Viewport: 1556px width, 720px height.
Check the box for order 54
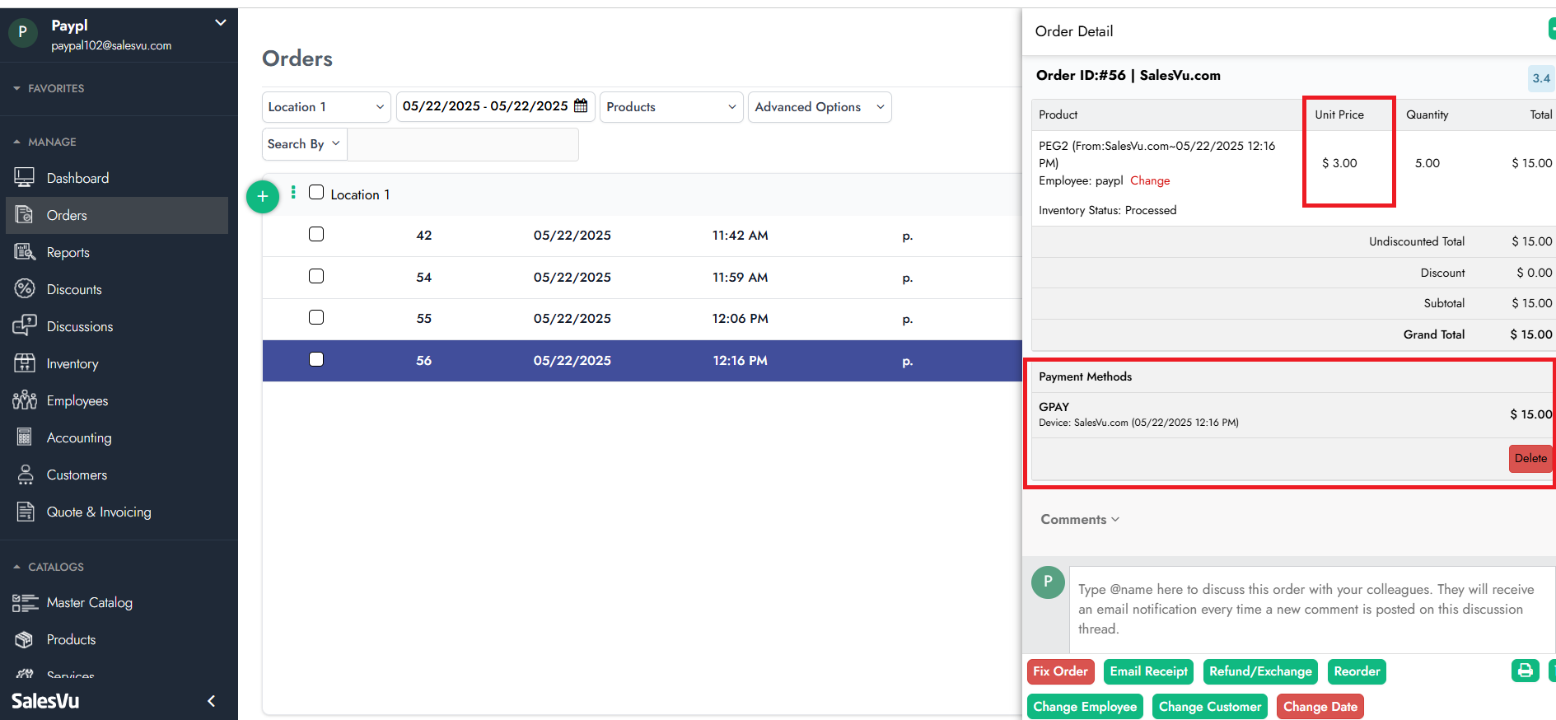[316, 276]
